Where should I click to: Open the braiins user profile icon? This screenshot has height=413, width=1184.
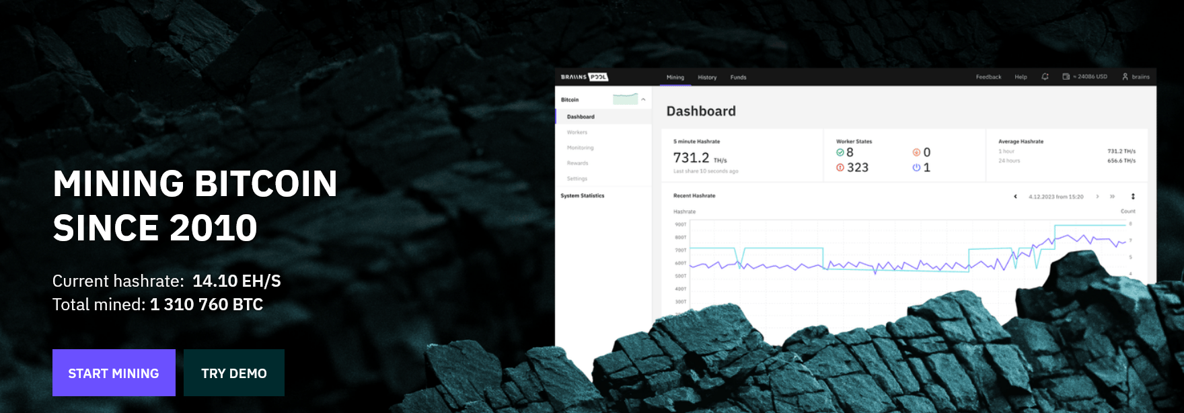1125,77
